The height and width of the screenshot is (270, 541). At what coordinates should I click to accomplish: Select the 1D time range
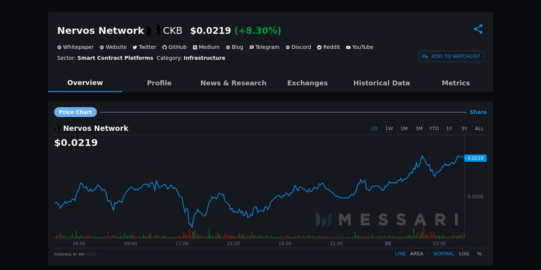coord(374,128)
